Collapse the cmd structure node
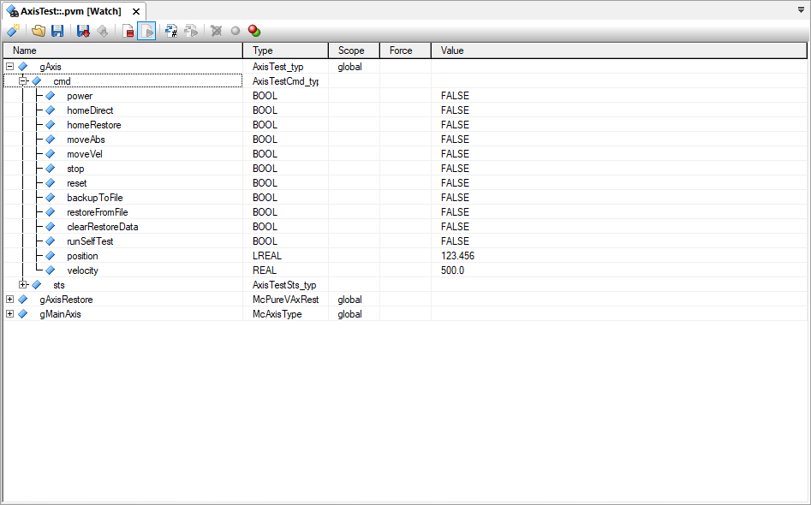811x505 pixels. 23,81
